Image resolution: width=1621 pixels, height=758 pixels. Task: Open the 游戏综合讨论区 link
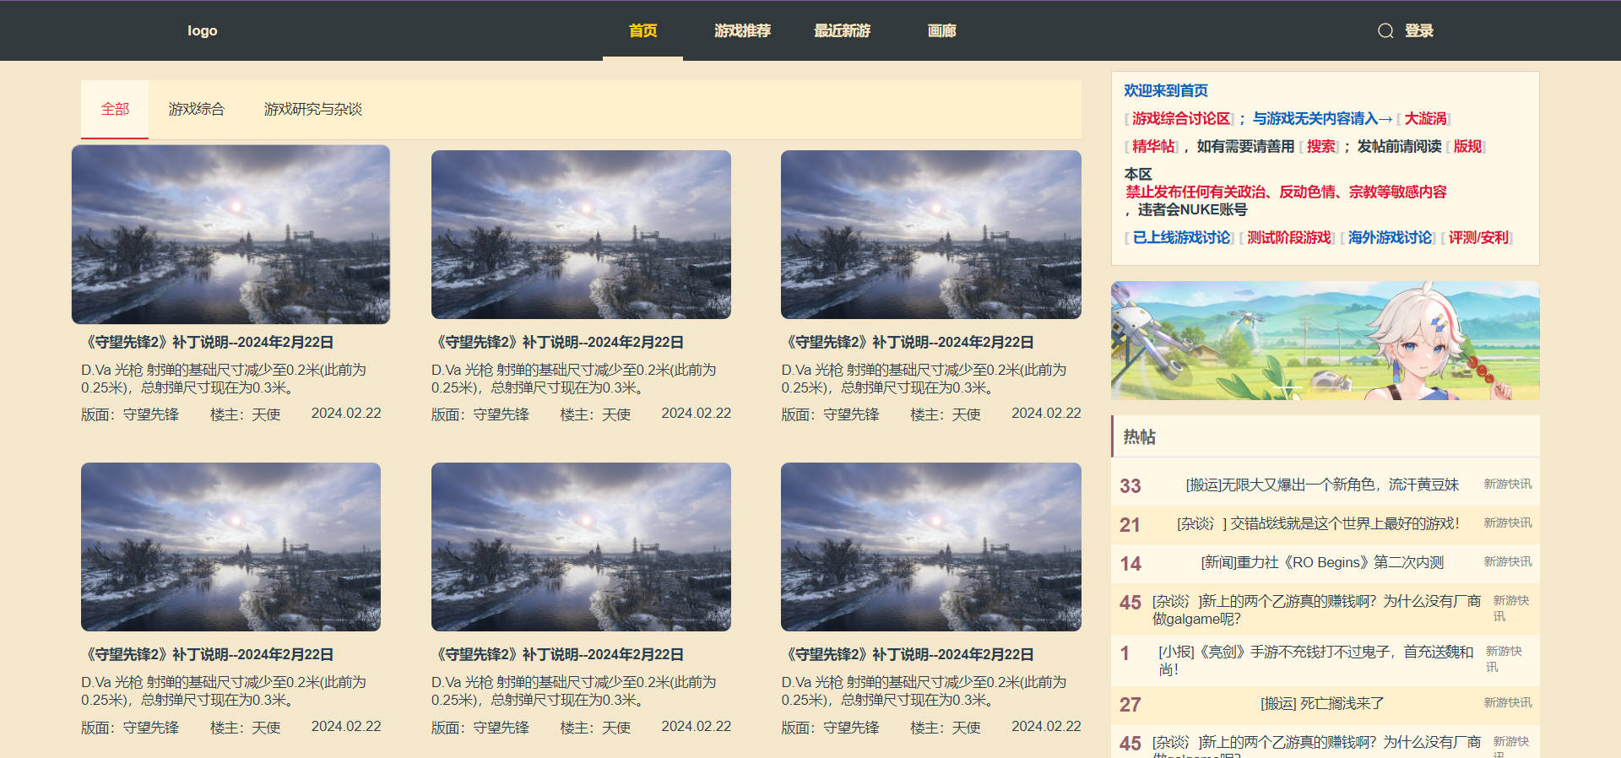point(1181,119)
